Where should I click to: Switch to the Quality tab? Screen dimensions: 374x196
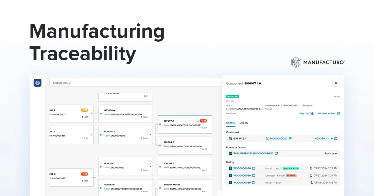point(244,123)
